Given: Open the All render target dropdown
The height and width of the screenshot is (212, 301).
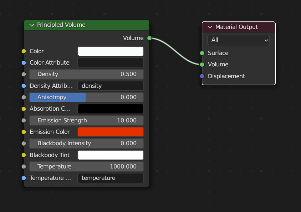Looking at the screenshot, I should 238,40.
